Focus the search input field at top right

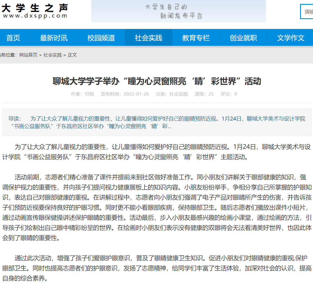(307, 12)
